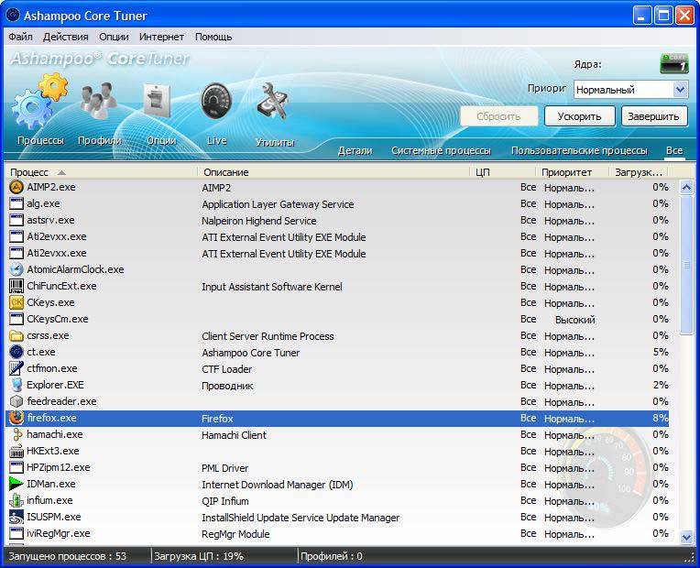The width and height of the screenshot is (700, 568).
Task: Open the Утилиты wrench icon
Action: pyautogui.click(x=272, y=102)
